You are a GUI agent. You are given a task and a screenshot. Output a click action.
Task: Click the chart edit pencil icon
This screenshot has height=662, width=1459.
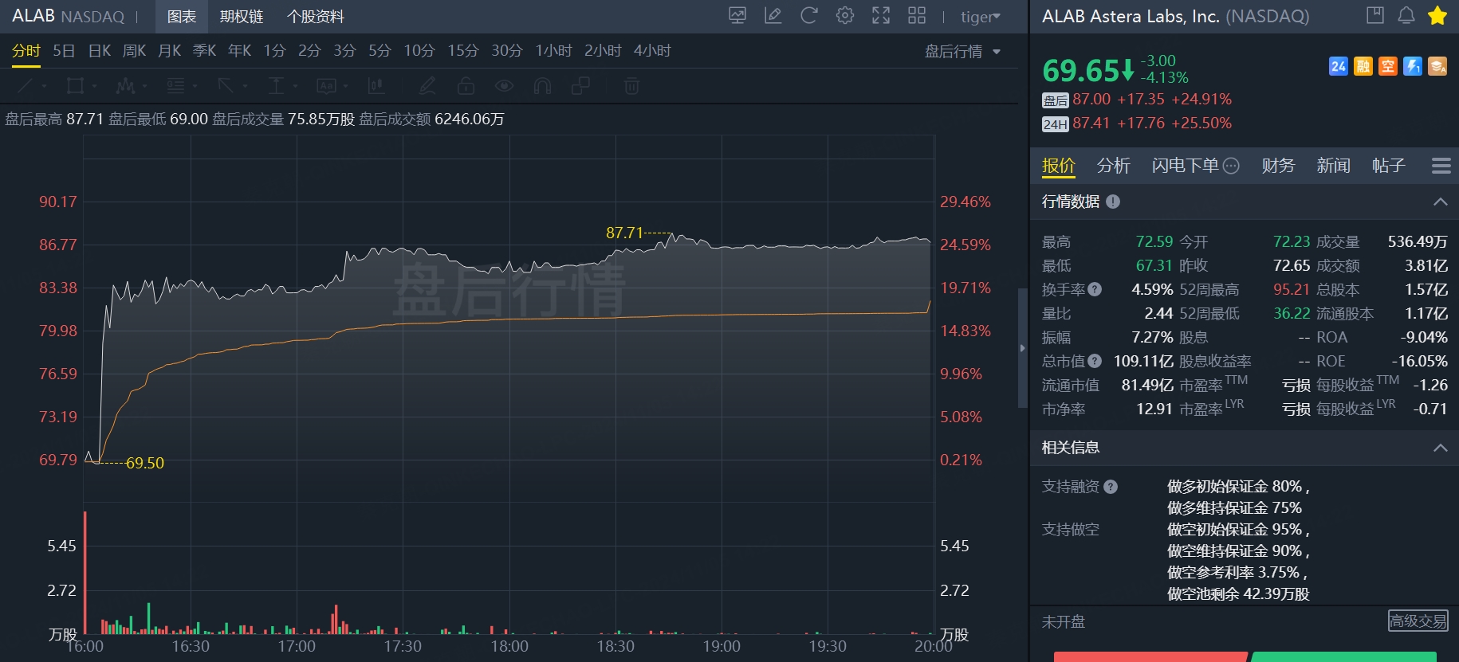click(773, 16)
